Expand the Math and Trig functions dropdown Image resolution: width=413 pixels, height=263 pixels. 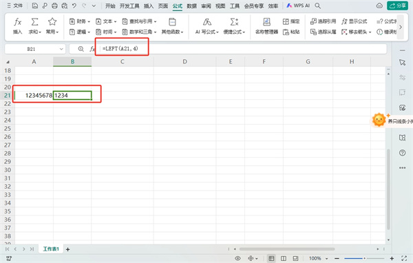pyautogui.click(x=139, y=32)
